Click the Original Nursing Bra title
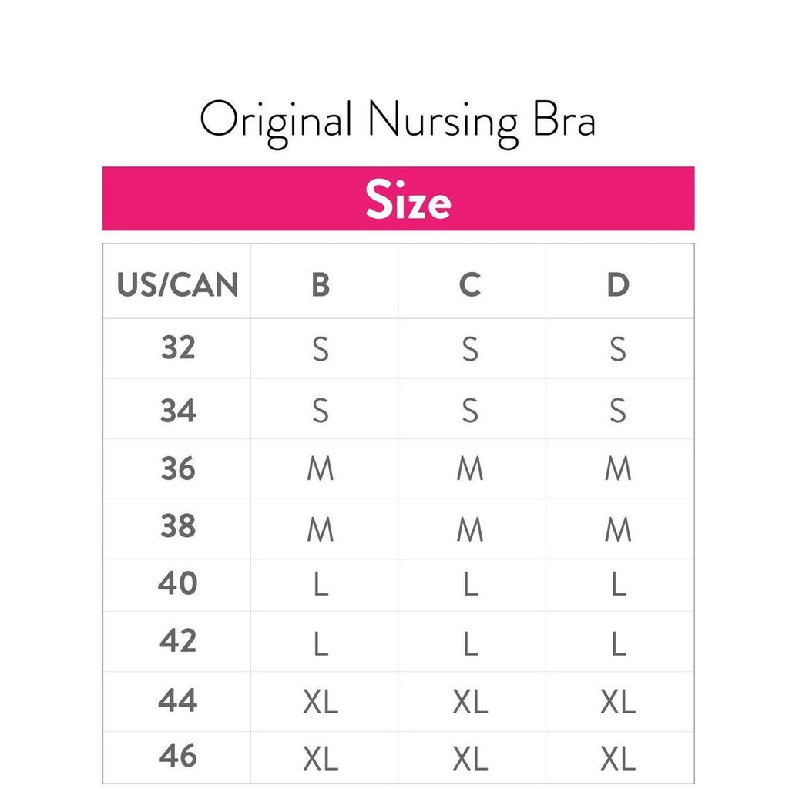Image resolution: width=789 pixels, height=789 pixels. (397, 119)
